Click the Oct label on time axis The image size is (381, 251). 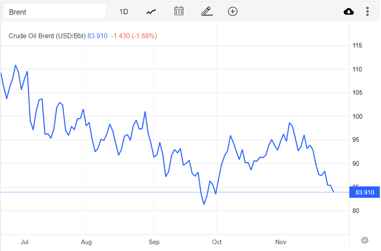pos(217,242)
